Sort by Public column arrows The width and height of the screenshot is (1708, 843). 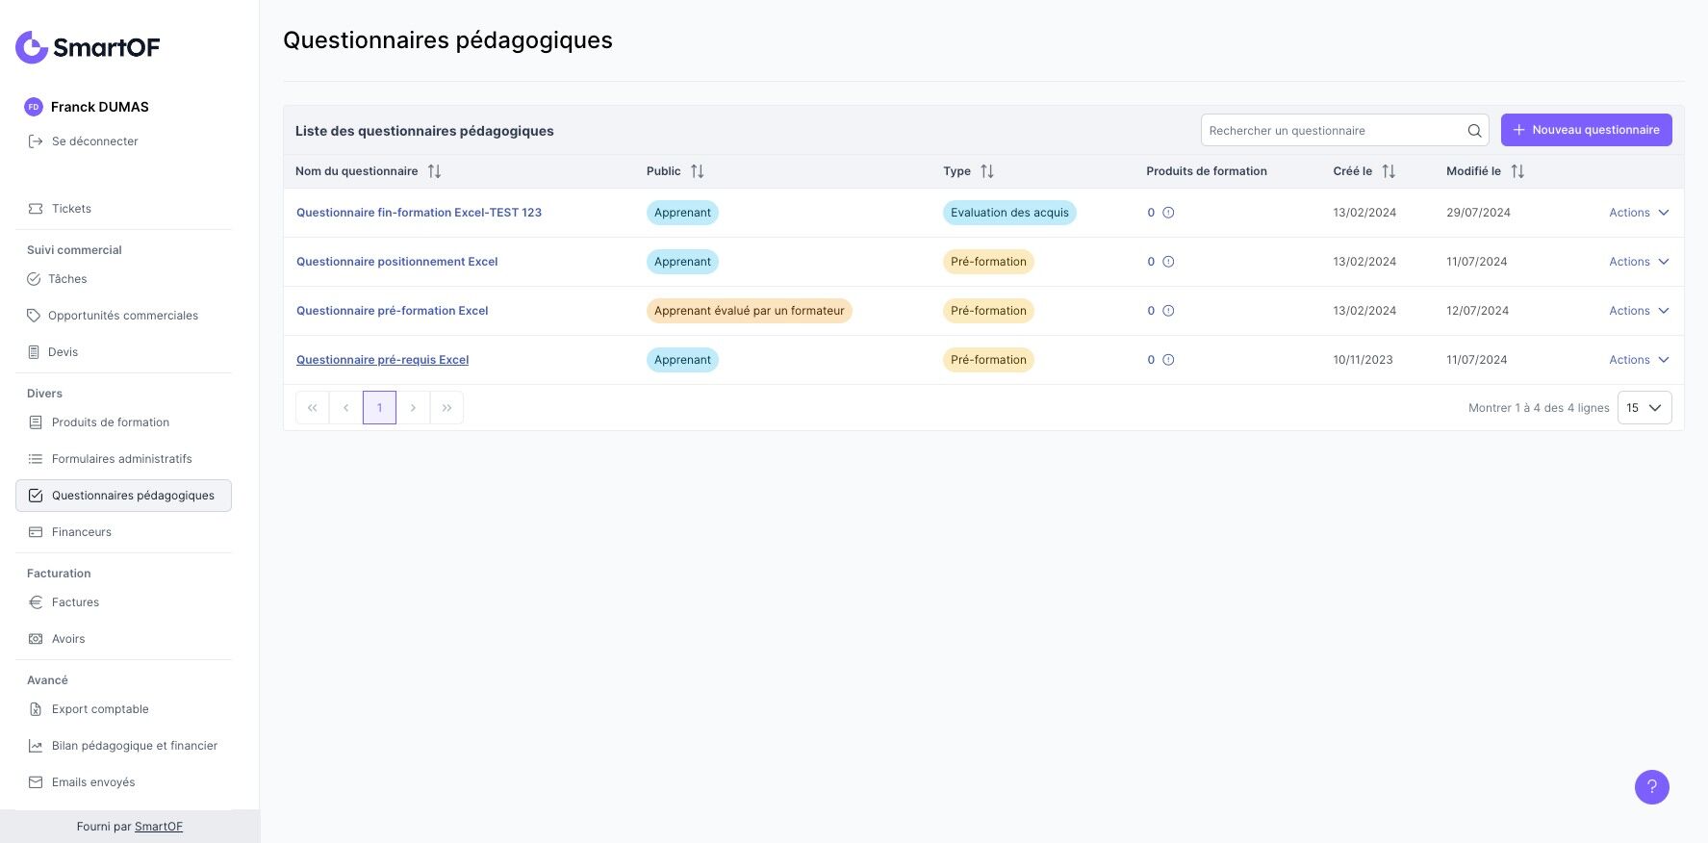(698, 171)
